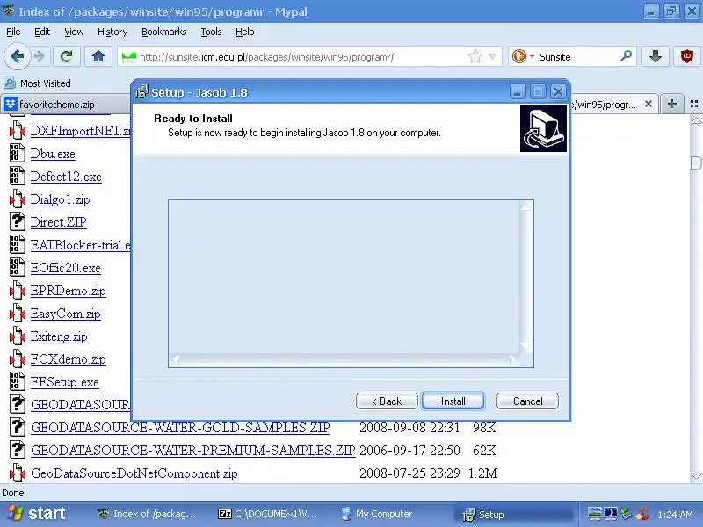Click the archive icon beside GeoDataSourceDotNetComponent.zip

coord(18,473)
